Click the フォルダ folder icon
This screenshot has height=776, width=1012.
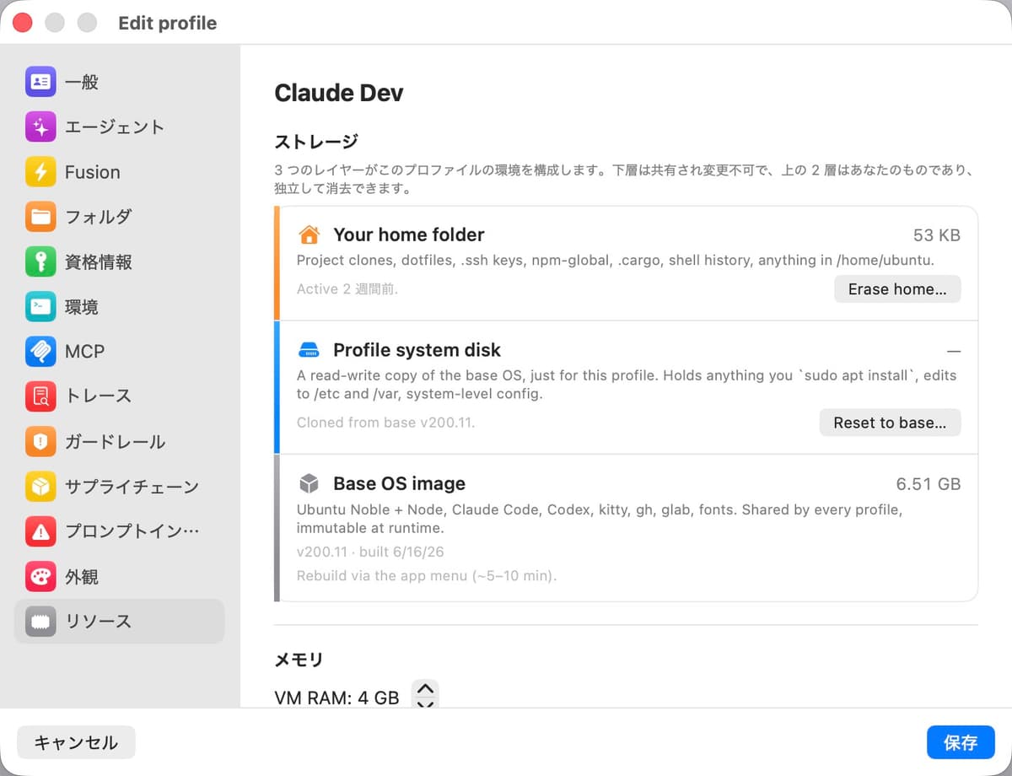(x=40, y=217)
